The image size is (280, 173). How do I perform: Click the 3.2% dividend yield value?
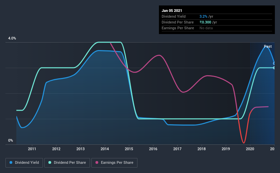[x=203, y=16]
